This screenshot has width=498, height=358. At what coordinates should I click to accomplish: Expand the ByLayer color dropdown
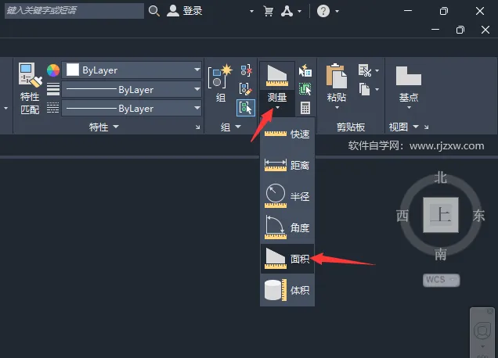132,70
